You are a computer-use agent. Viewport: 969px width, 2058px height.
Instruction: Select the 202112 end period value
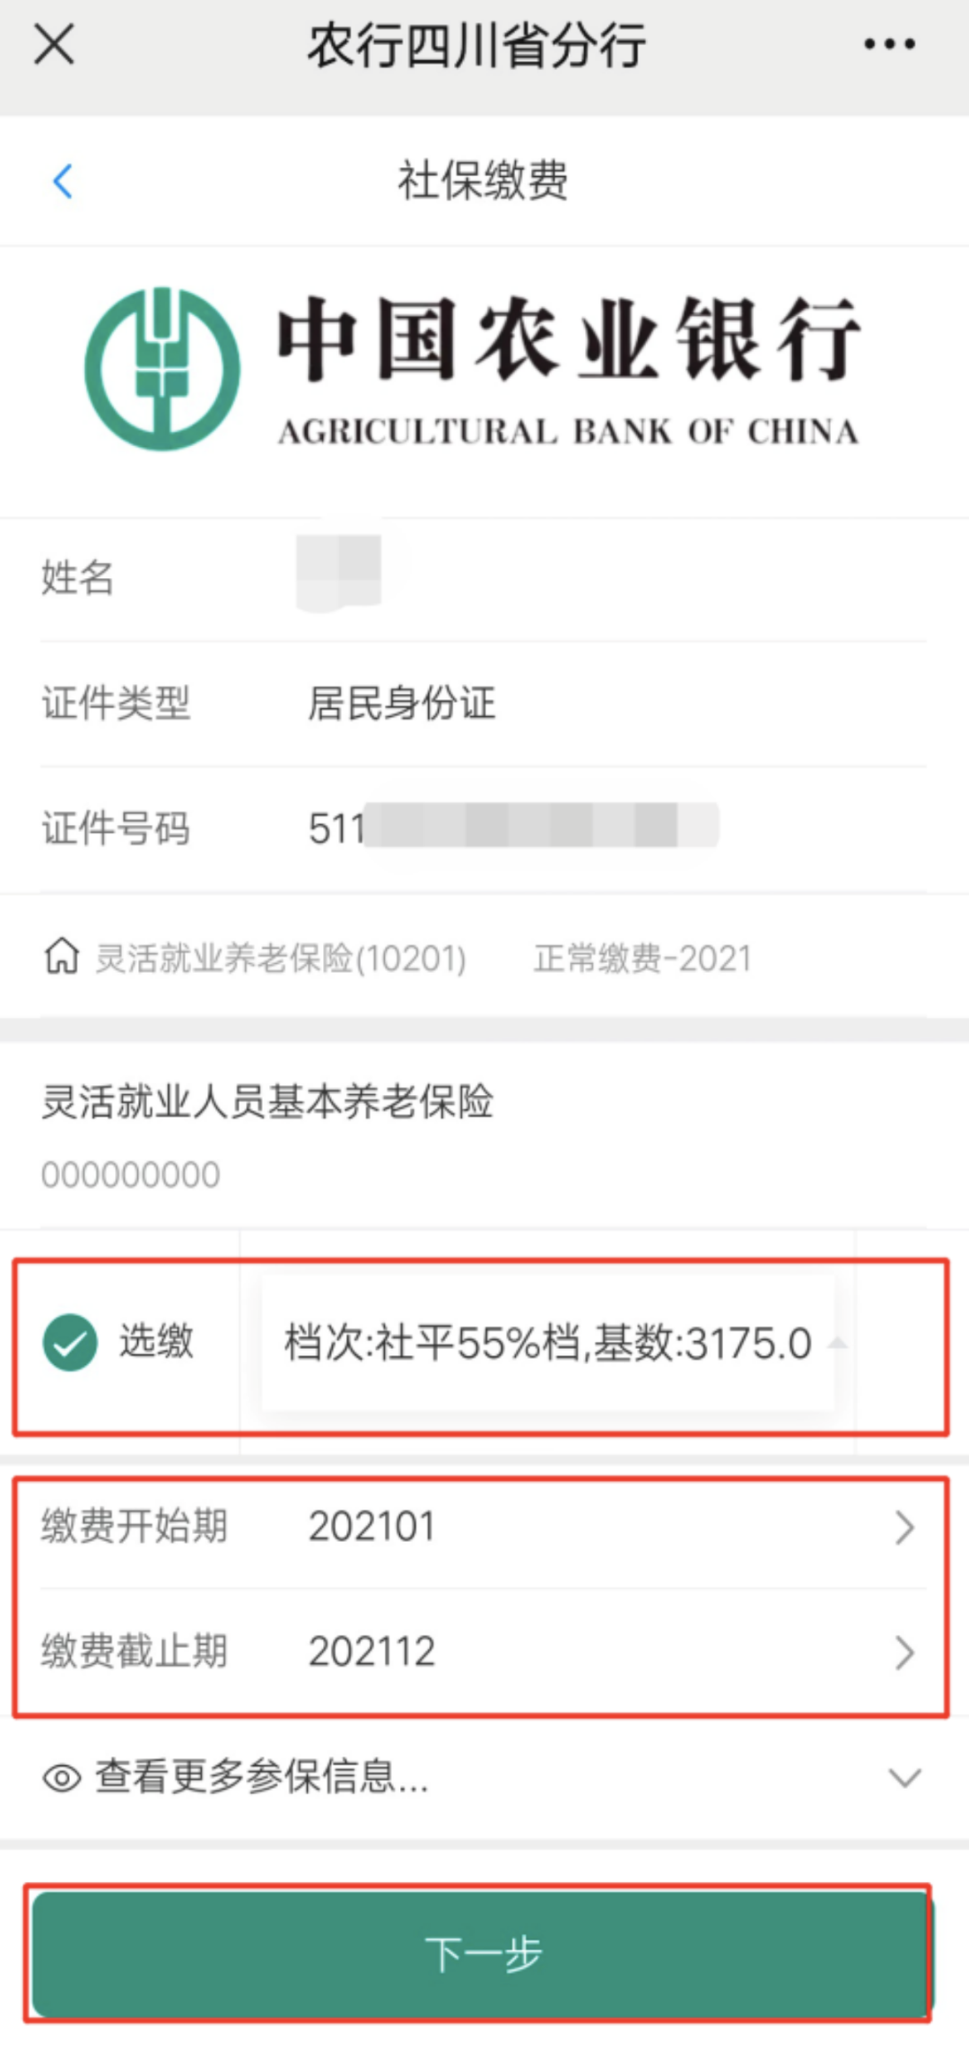371,1652
